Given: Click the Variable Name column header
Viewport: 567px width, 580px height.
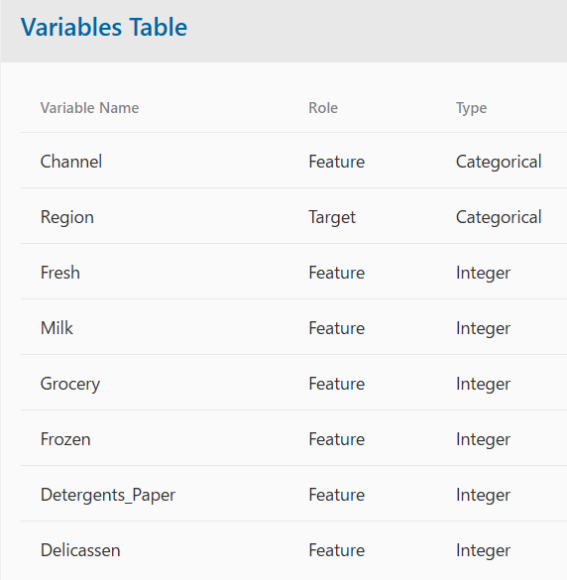Looking at the screenshot, I should click(89, 108).
